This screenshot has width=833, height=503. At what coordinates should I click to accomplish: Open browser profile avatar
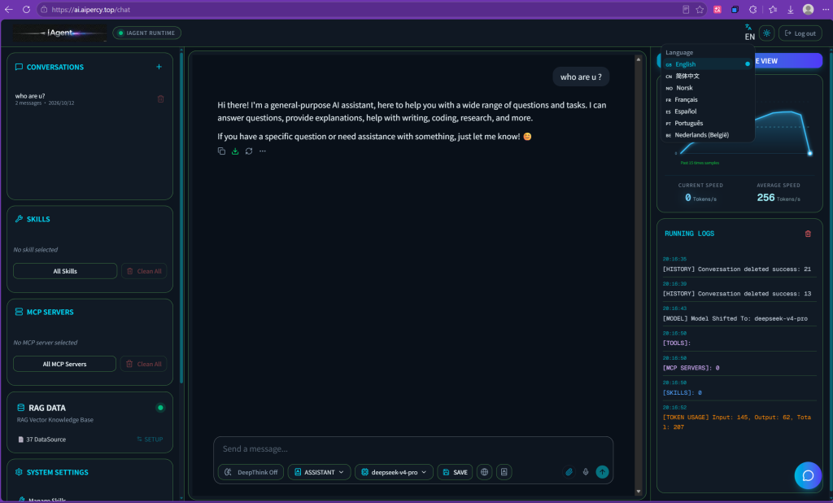point(808,10)
